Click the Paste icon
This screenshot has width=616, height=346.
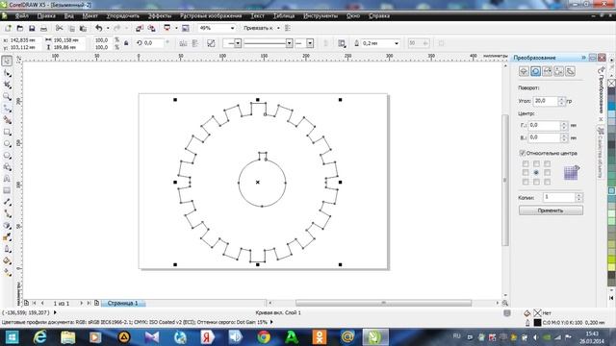coord(83,28)
